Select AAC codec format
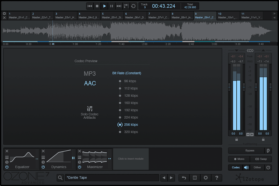 tap(90, 83)
